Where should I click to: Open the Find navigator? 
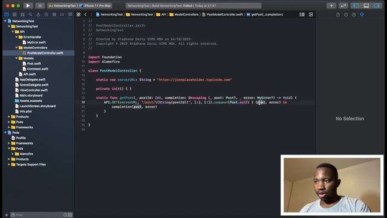[x=30, y=15]
